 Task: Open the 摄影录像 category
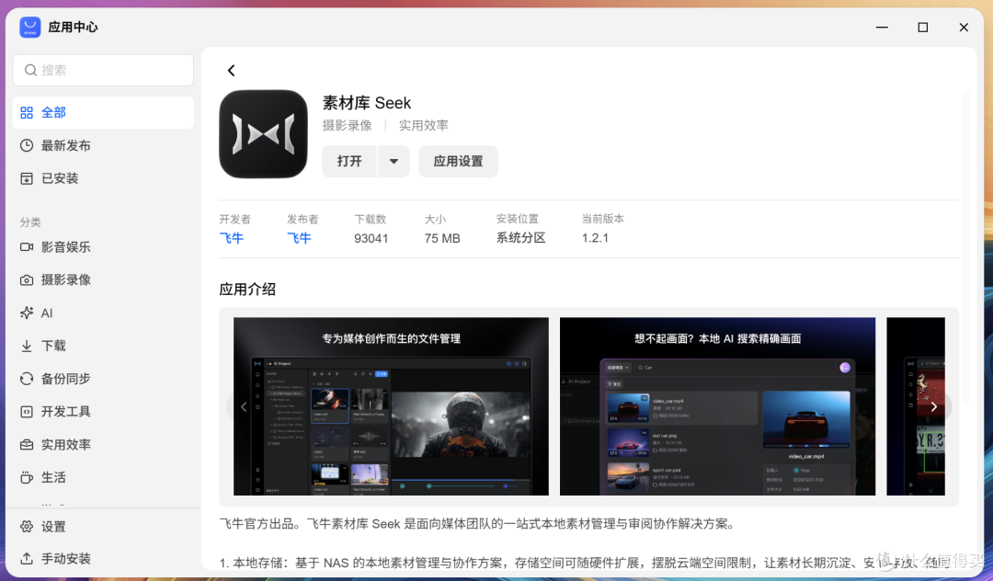point(103,279)
